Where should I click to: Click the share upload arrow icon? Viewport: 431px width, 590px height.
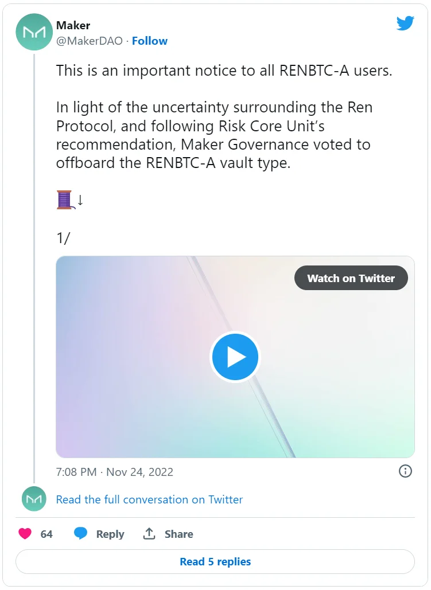pos(149,534)
